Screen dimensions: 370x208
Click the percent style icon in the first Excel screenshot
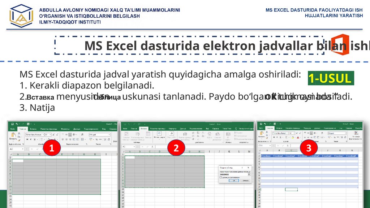point(96,139)
